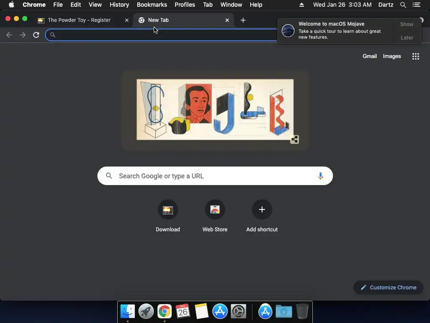Reload the current page
This screenshot has height=323, width=430.
coord(36,35)
